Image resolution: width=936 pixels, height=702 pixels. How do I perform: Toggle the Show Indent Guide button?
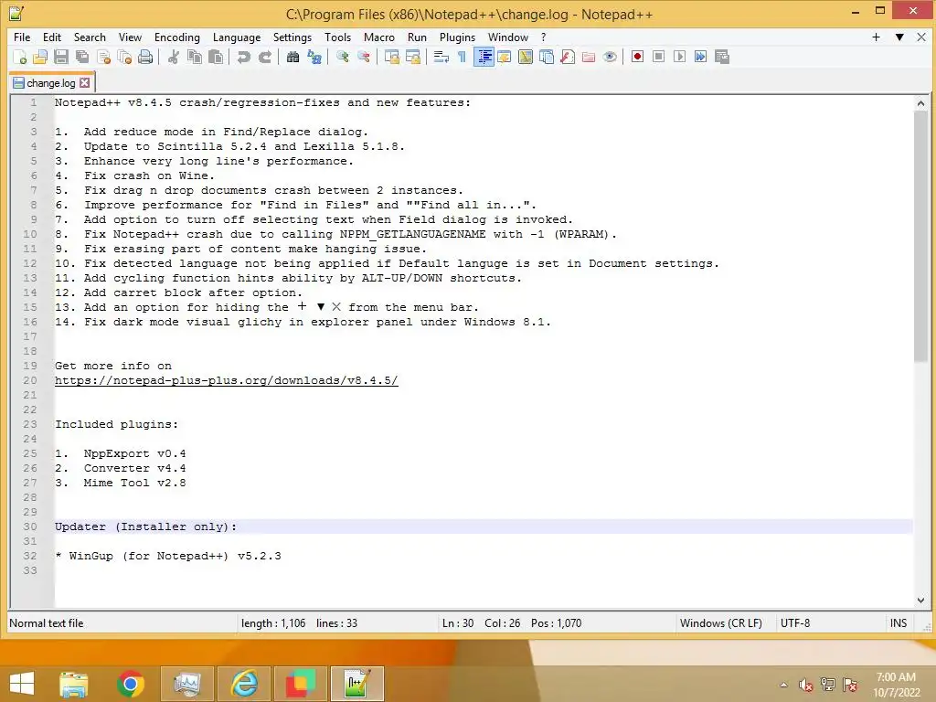tap(484, 57)
